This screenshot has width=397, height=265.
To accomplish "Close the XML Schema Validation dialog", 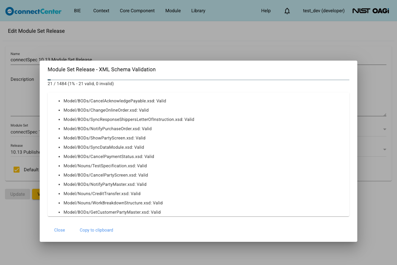I will click(60, 230).
